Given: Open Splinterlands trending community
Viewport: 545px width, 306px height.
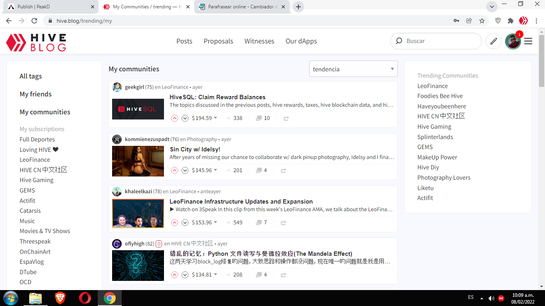Looking at the screenshot, I should [435, 137].
